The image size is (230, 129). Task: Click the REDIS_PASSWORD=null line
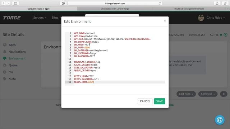click(86, 79)
